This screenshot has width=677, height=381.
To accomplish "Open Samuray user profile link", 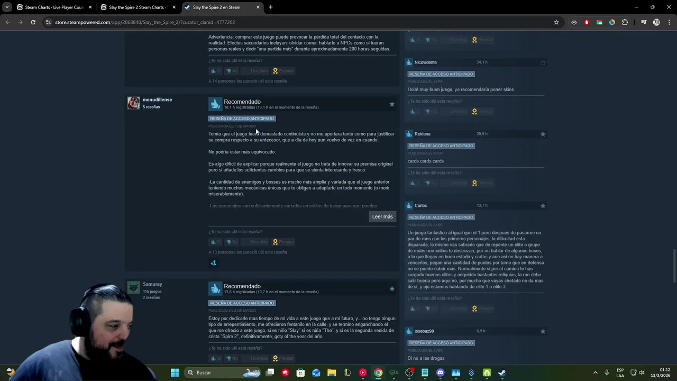I will point(152,284).
